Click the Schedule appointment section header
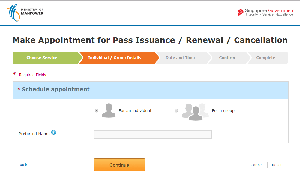The image size is (300, 180). point(55,89)
